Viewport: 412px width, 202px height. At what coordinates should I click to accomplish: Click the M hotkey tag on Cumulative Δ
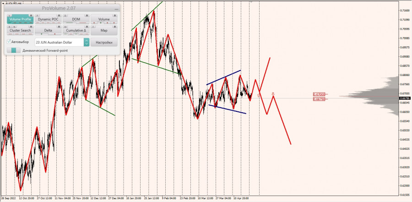pyautogui.click(x=65, y=27)
